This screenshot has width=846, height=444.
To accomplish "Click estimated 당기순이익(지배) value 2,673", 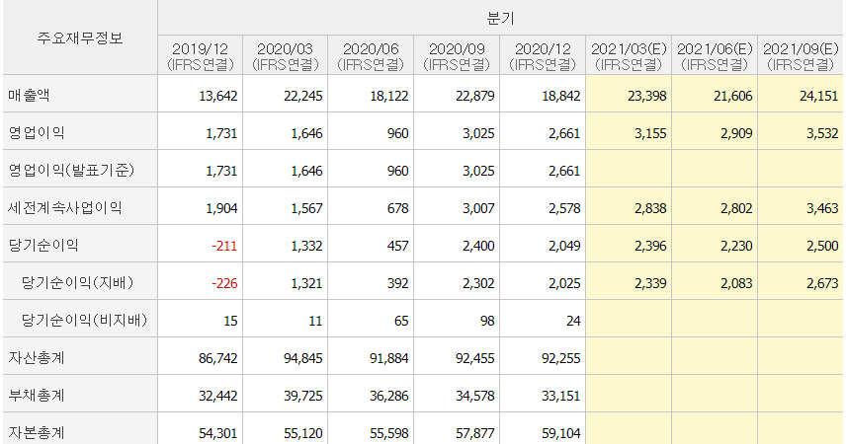I will [823, 283].
